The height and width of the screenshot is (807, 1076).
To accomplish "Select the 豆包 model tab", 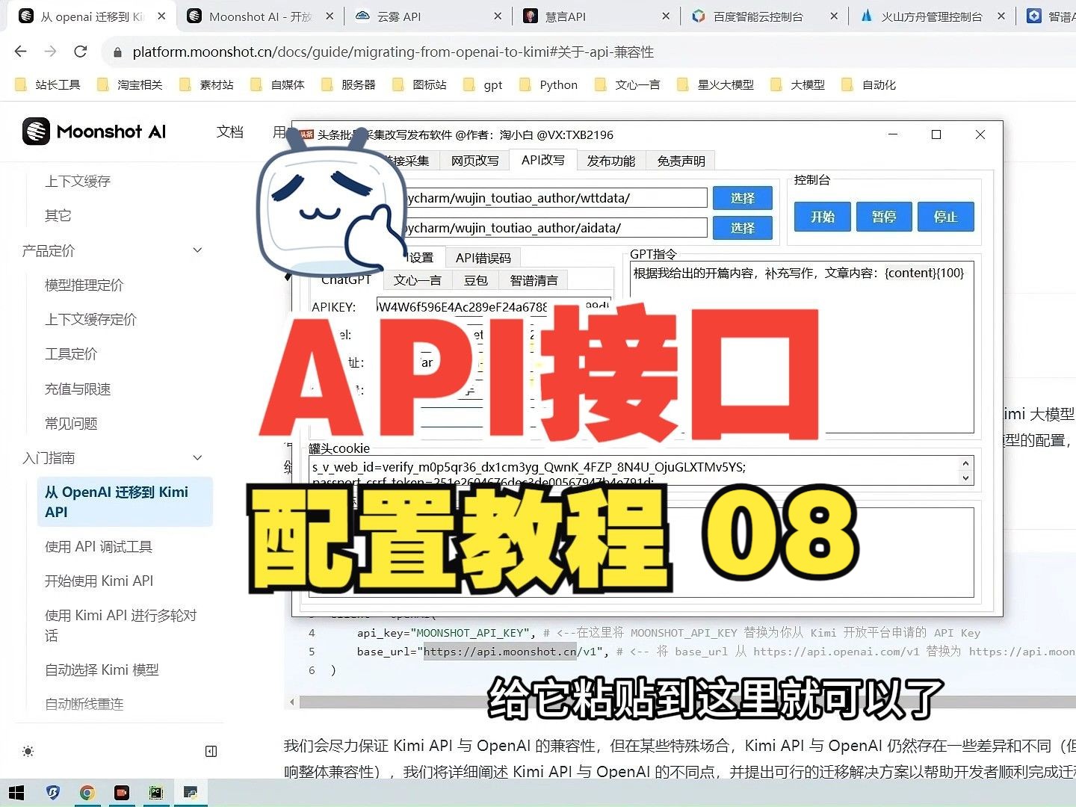I will pyautogui.click(x=476, y=280).
